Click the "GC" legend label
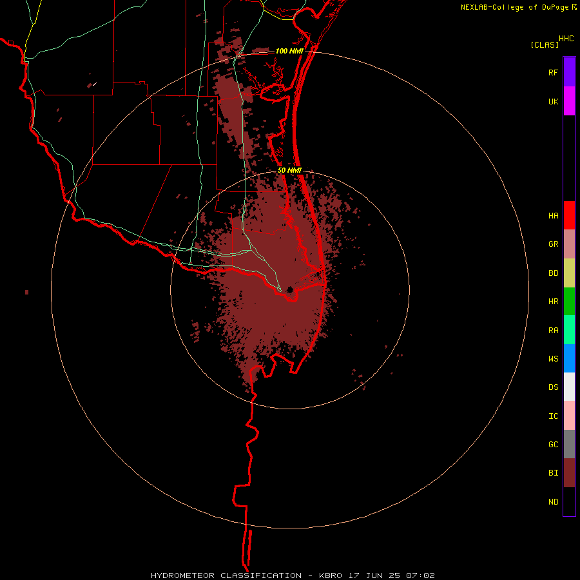580x580 pixels. click(554, 445)
